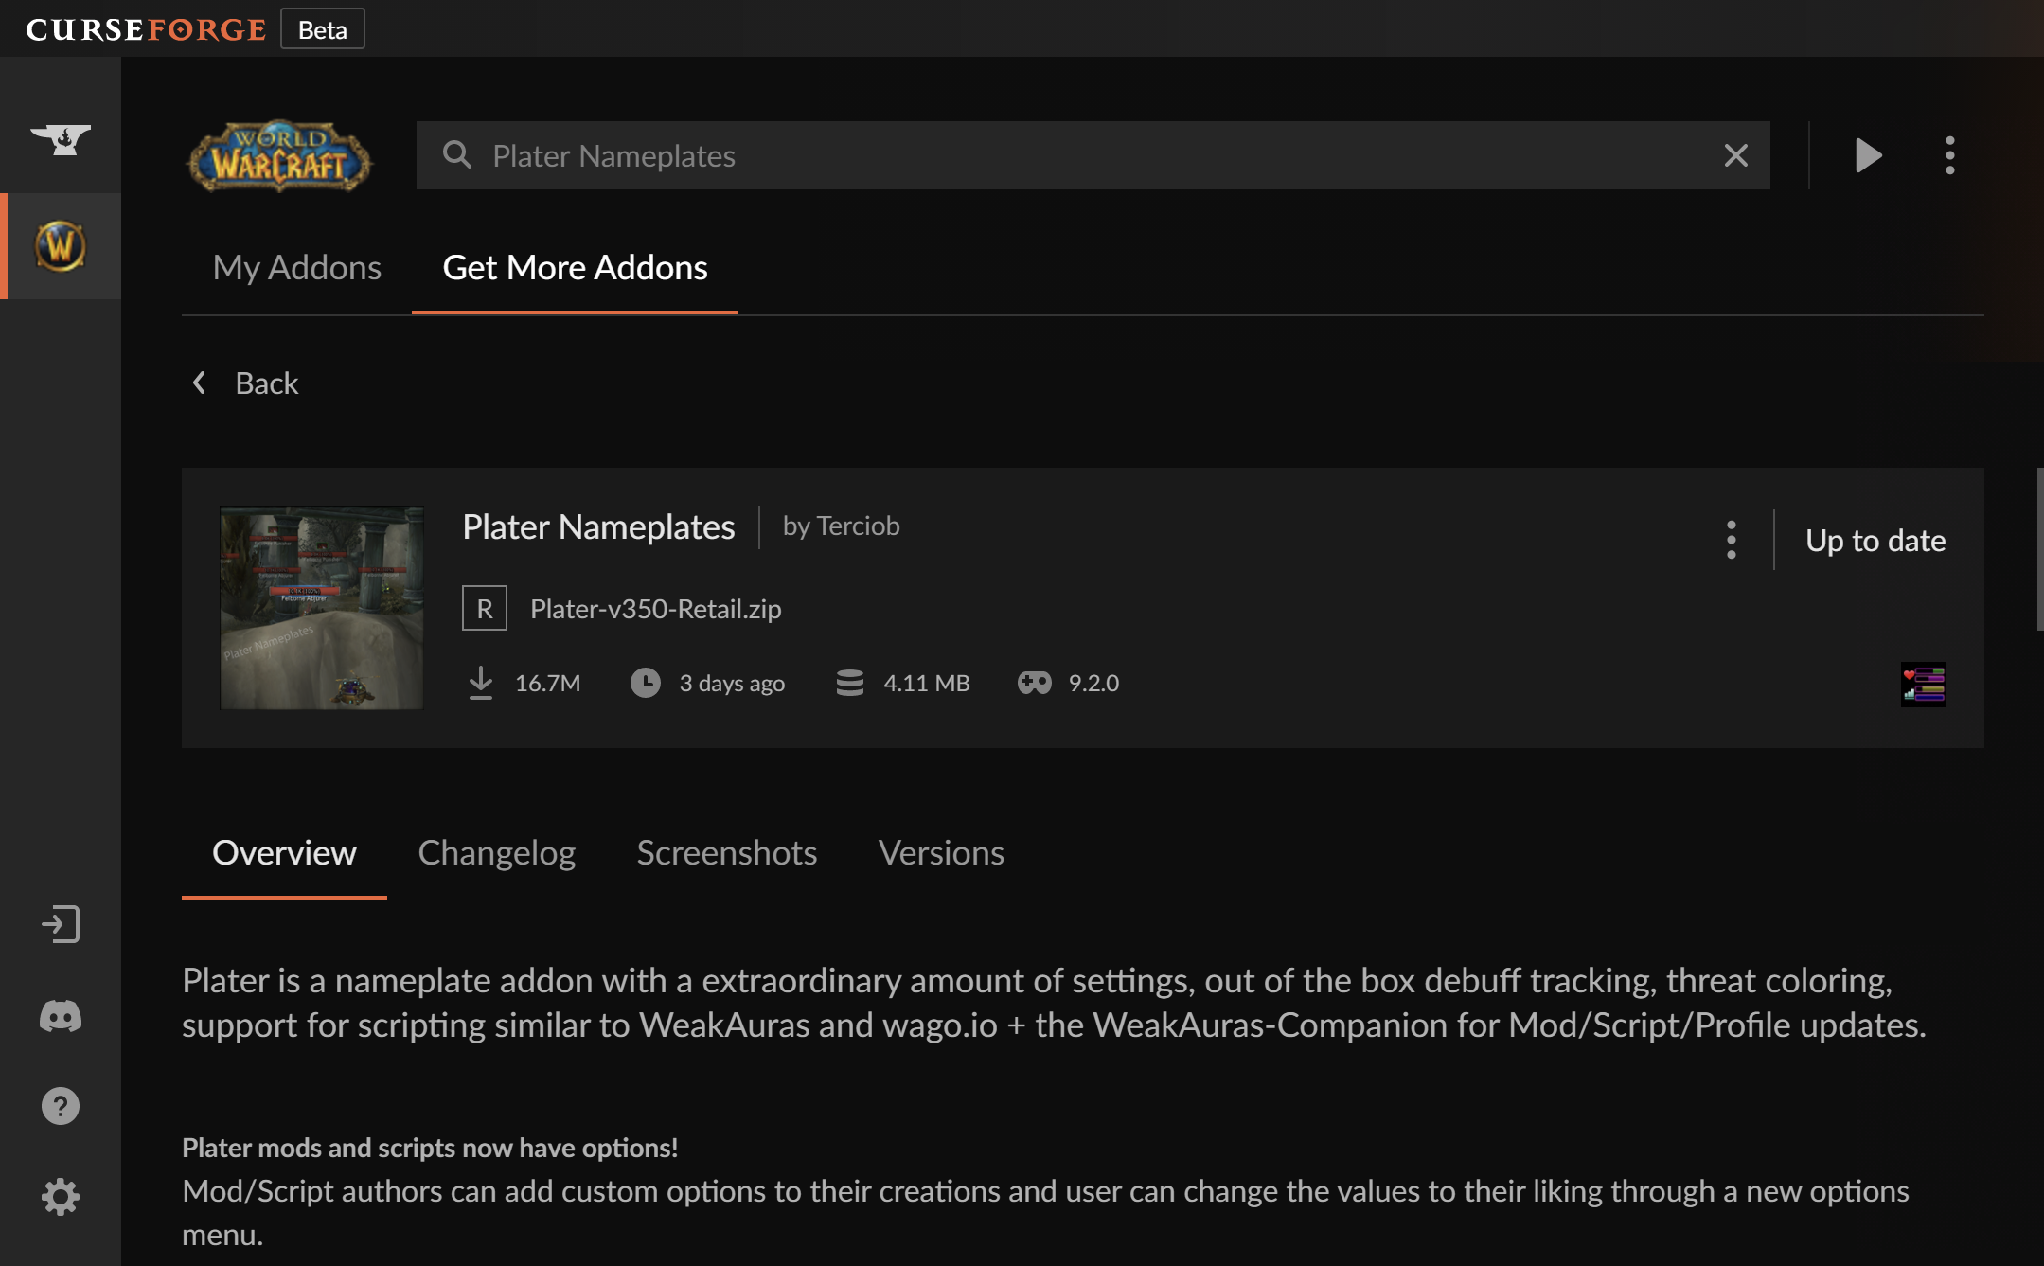Open the Overview tab
The height and width of the screenshot is (1266, 2044).
pyautogui.click(x=284, y=853)
